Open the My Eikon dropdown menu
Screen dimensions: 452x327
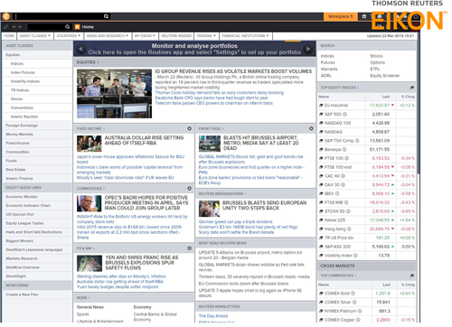pos(145,36)
